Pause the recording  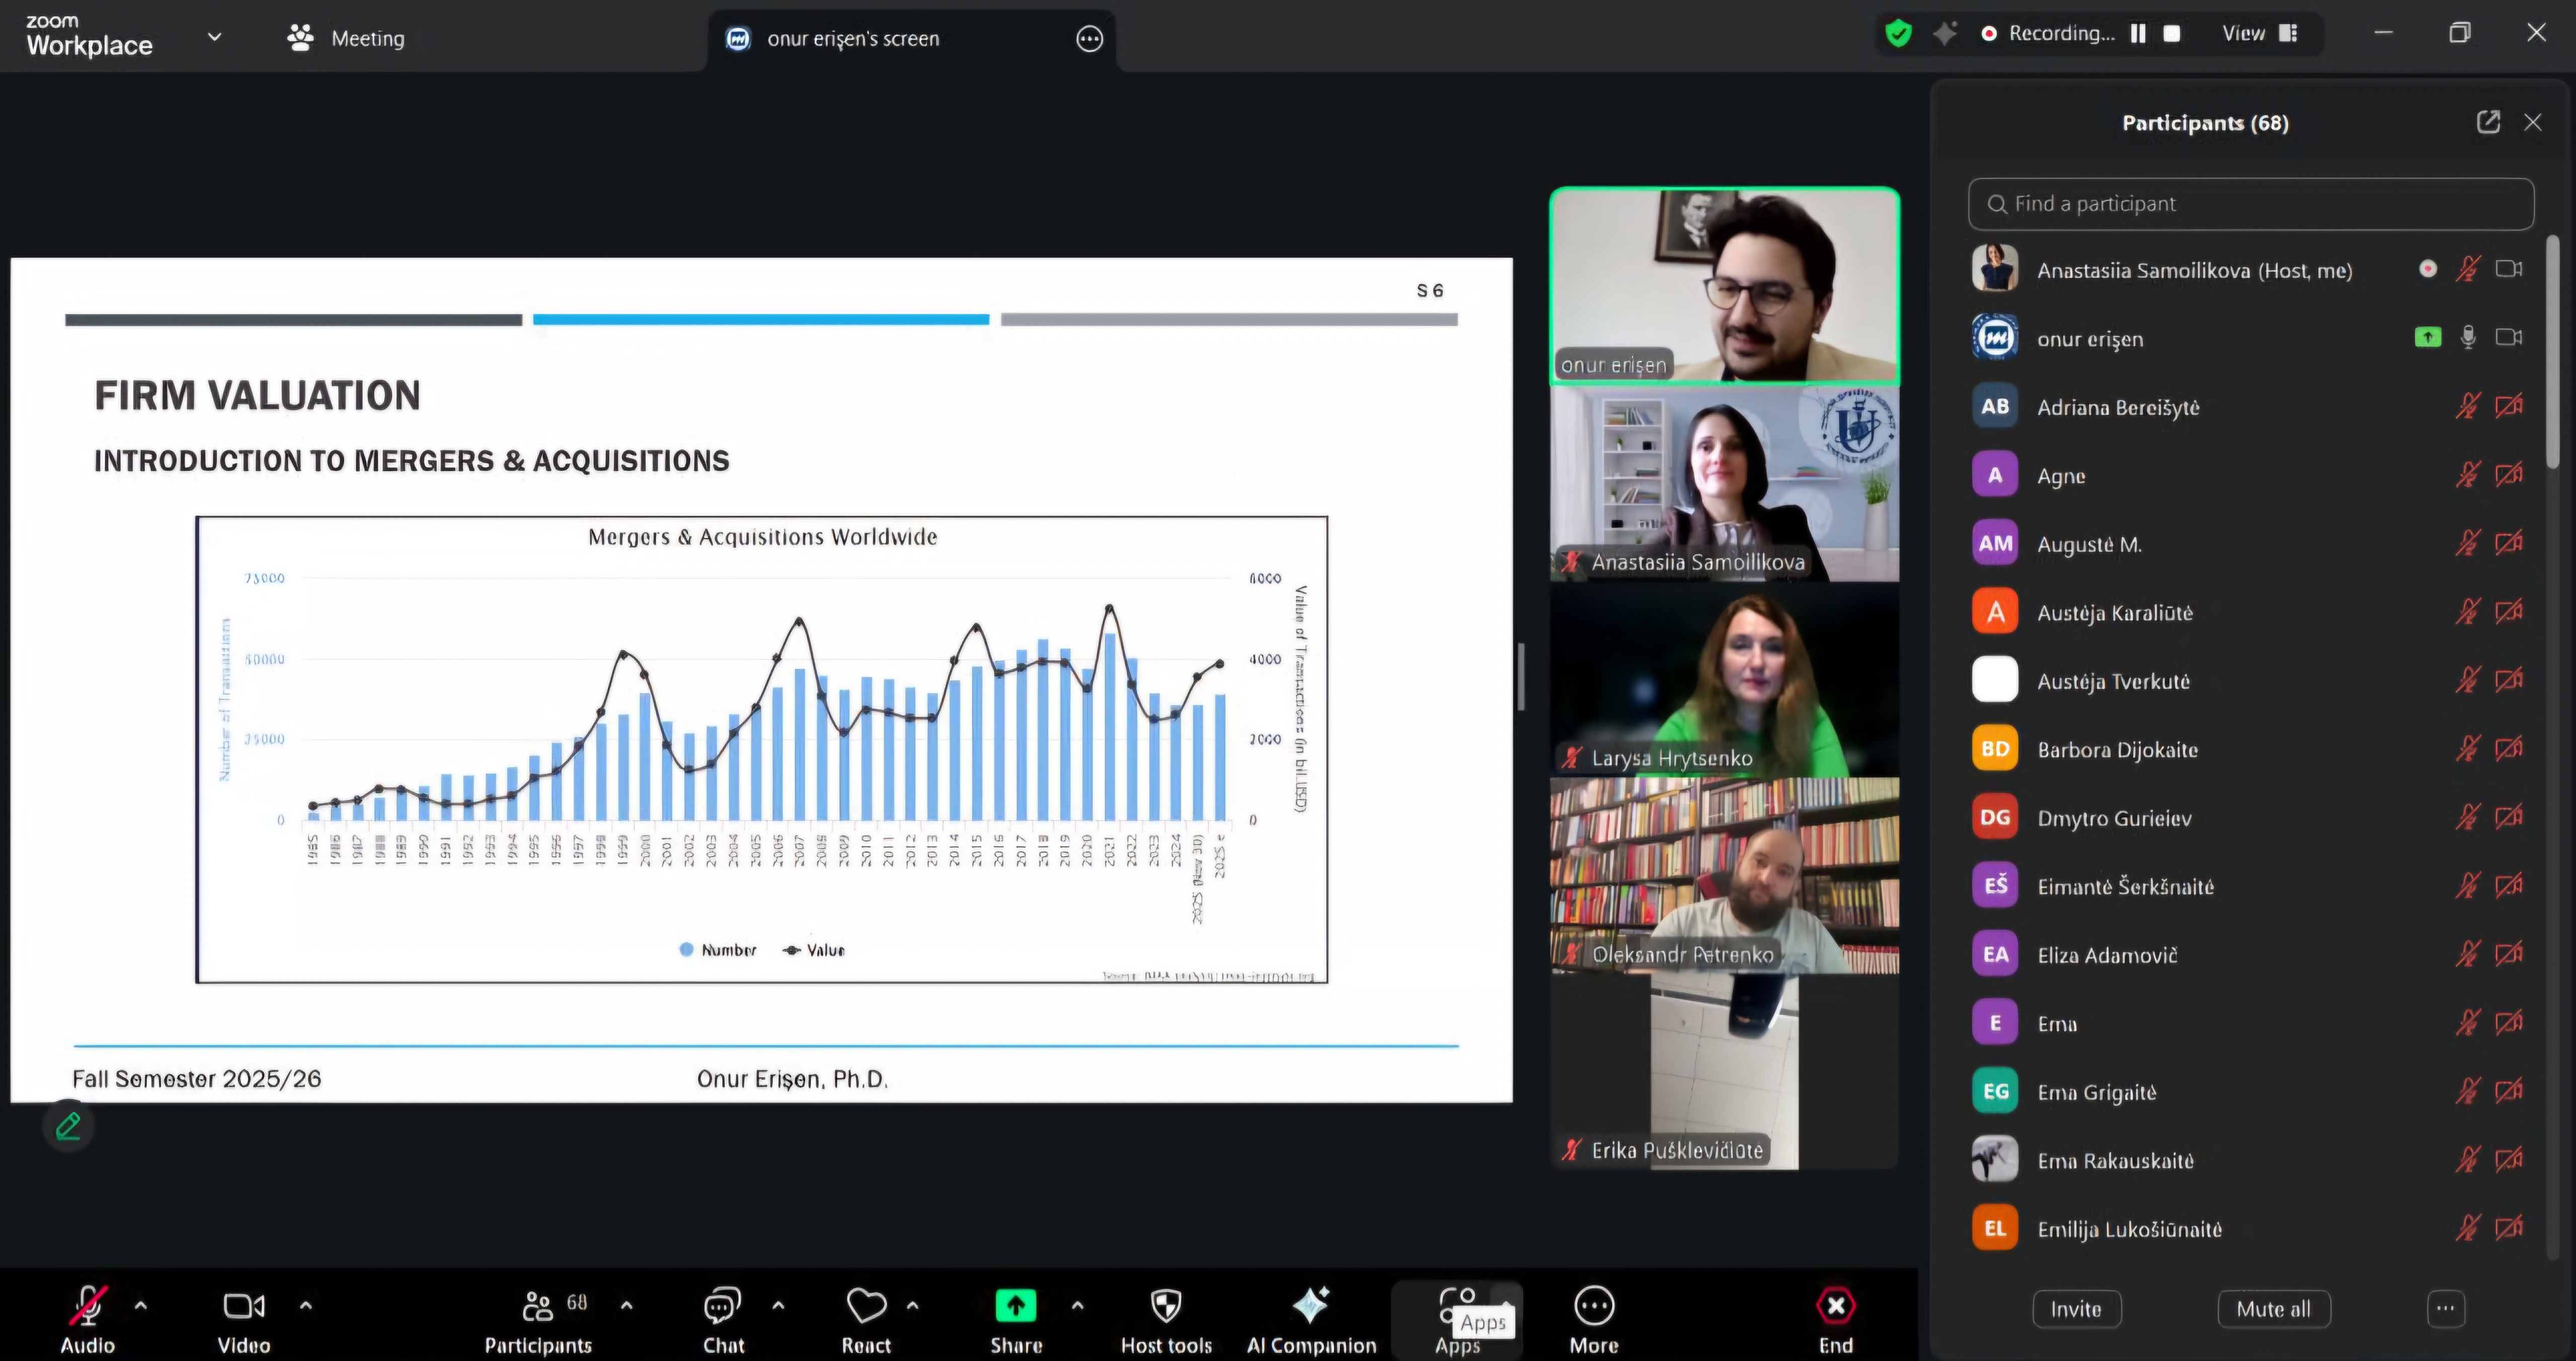2138,33
